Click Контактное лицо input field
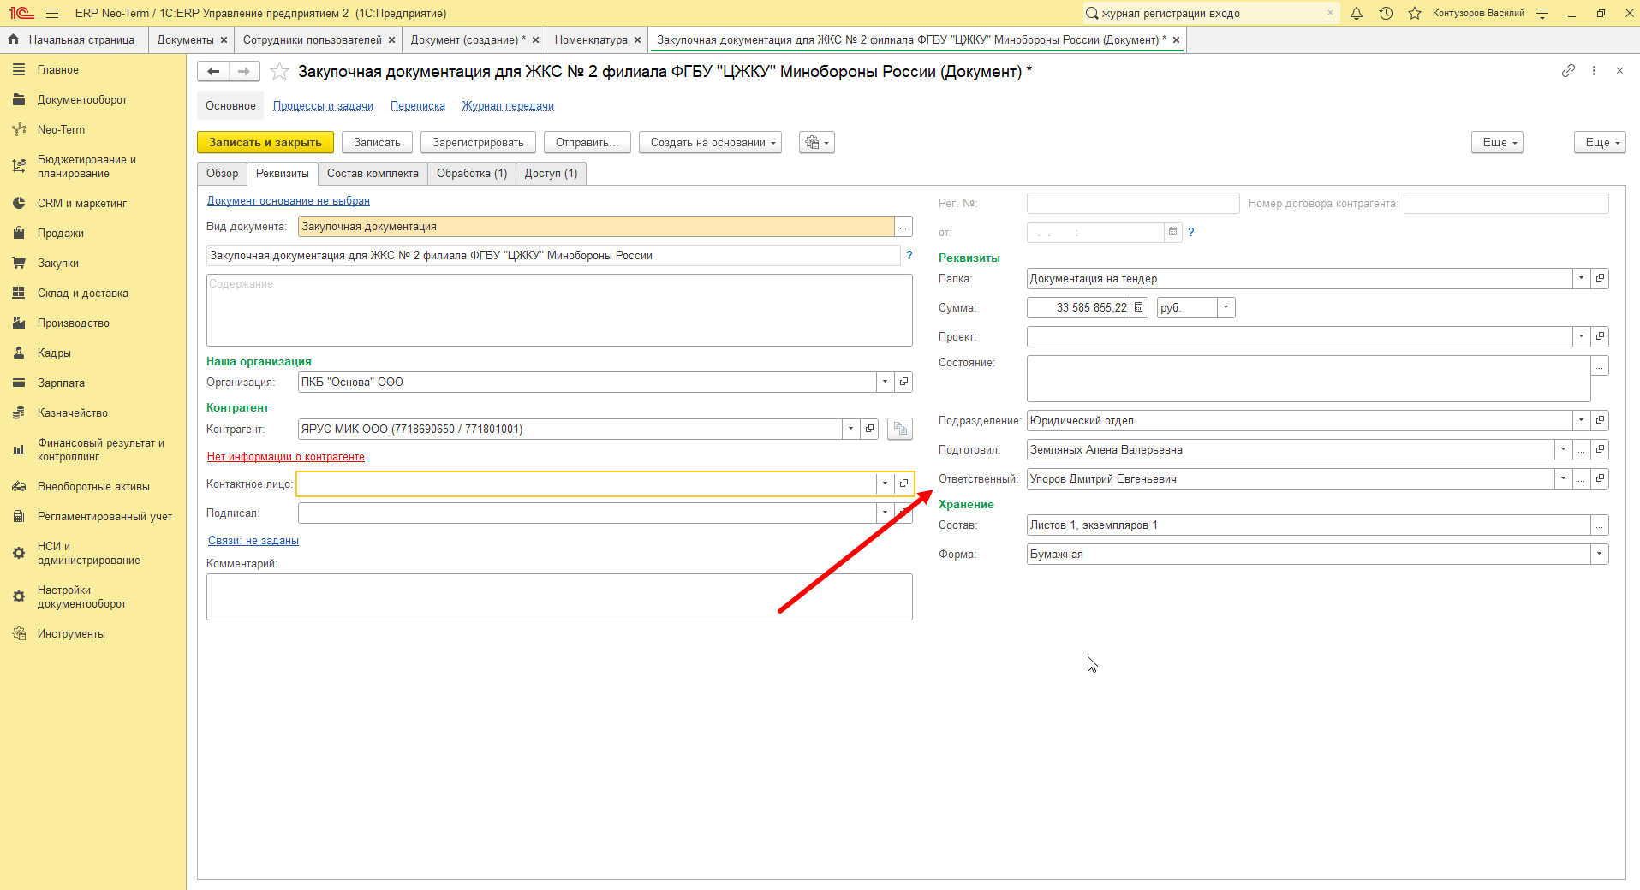1640x890 pixels. pos(586,484)
